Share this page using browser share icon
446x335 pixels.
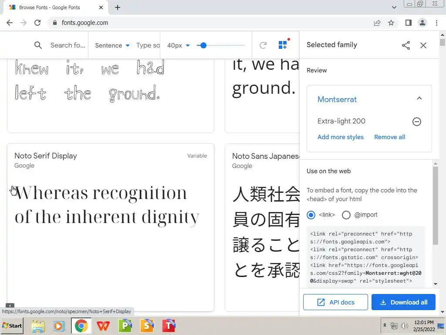[377, 23]
